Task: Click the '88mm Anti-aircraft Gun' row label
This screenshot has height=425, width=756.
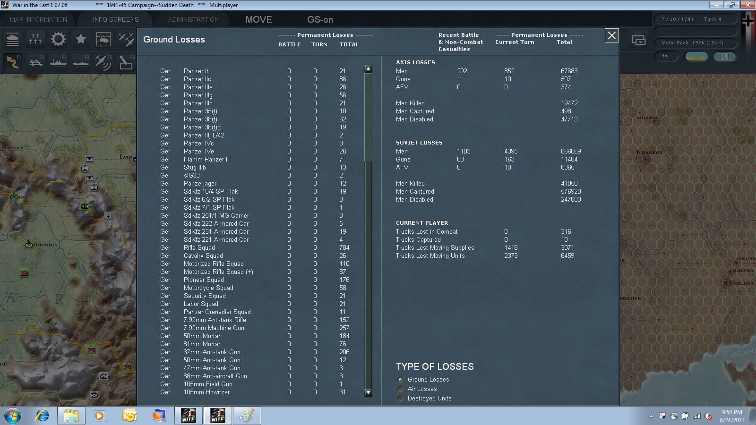Action: pyautogui.click(x=215, y=376)
